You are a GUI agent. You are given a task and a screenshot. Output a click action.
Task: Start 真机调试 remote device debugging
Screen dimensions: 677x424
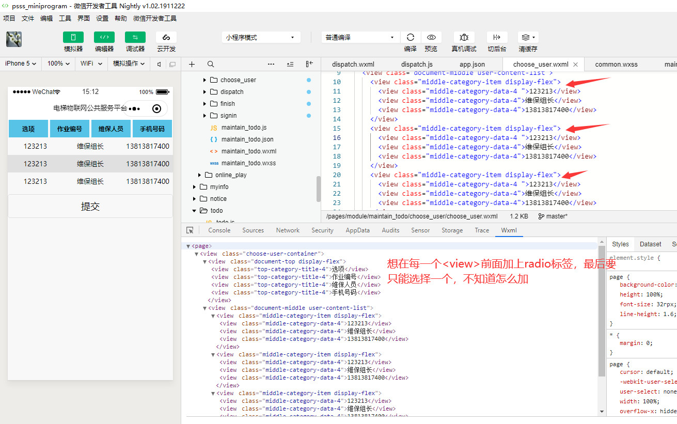click(464, 37)
